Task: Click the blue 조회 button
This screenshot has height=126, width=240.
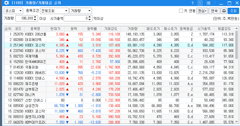Action: [x=233, y=11]
